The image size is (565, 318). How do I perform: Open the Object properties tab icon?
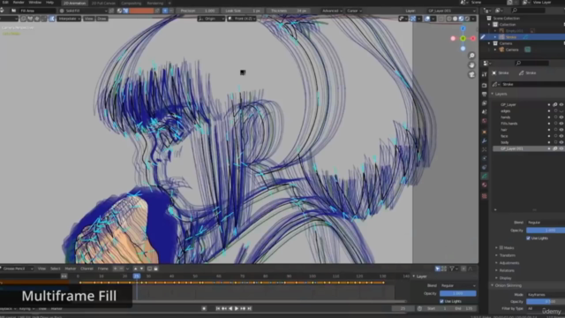tap(485, 132)
